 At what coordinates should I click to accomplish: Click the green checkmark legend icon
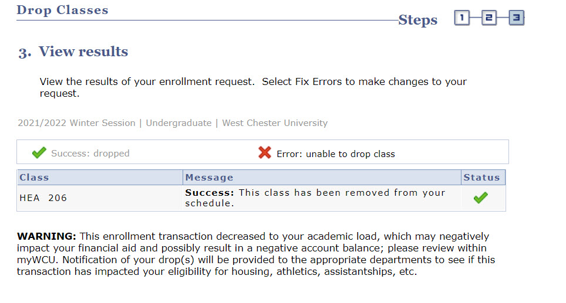[x=39, y=153]
